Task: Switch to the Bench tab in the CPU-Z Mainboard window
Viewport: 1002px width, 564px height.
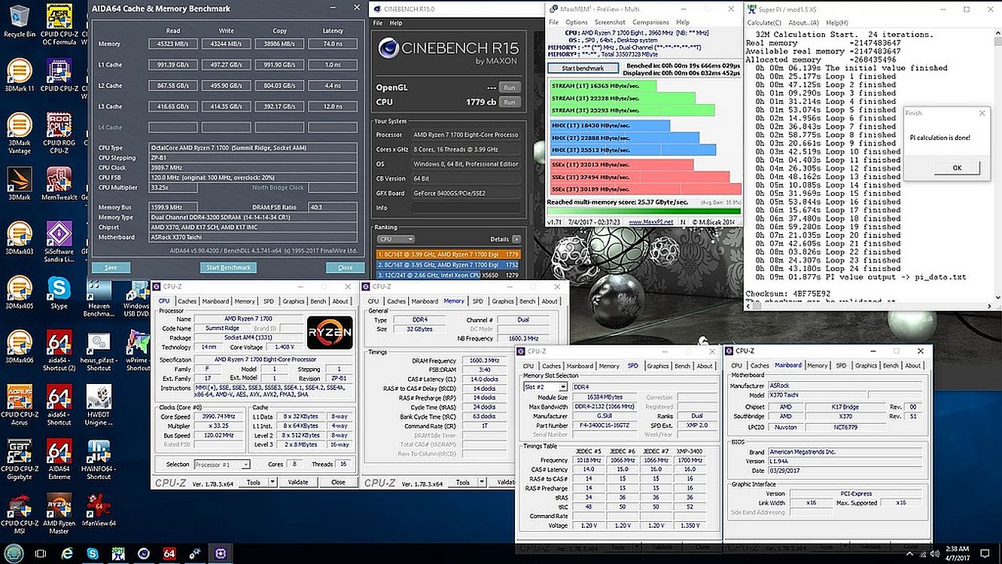Action: click(891, 365)
